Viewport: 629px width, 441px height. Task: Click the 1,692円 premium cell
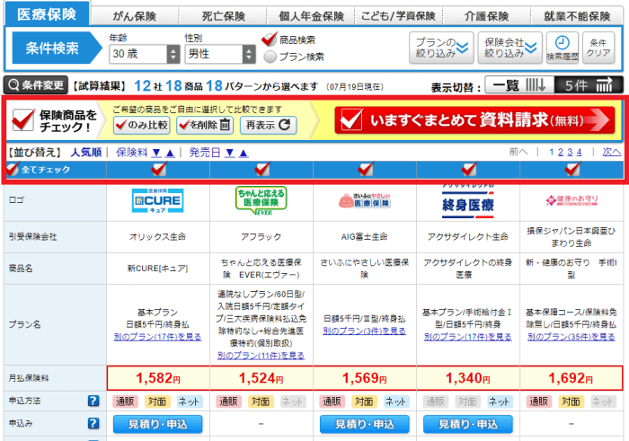pyautogui.click(x=571, y=378)
